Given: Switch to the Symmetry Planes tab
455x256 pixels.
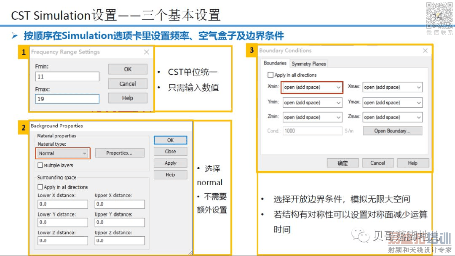Looking at the screenshot, I should pos(309,64).
